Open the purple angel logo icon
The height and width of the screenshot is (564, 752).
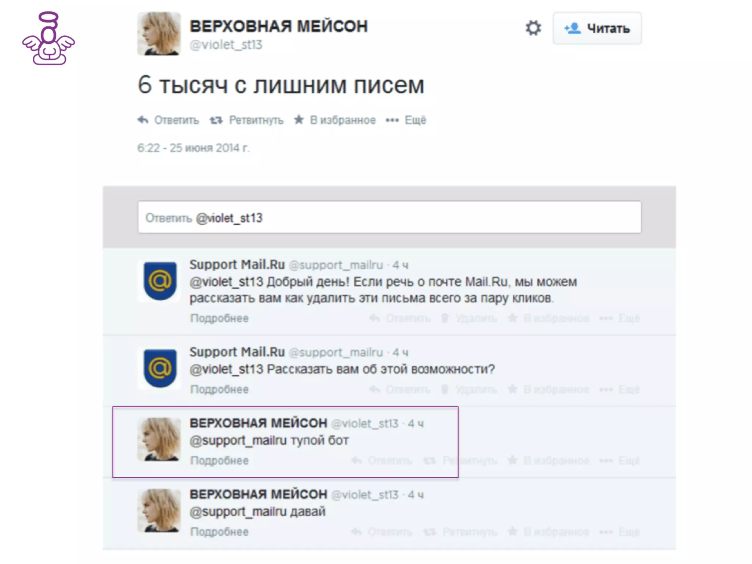48,39
